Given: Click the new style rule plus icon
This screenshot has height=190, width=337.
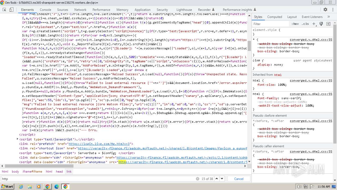Looking at the screenshot, I should (x=314, y=24).
